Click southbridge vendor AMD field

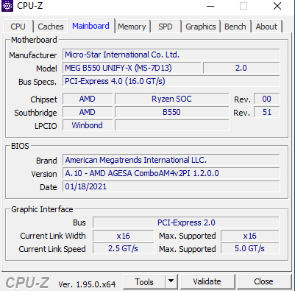click(88, 112)
